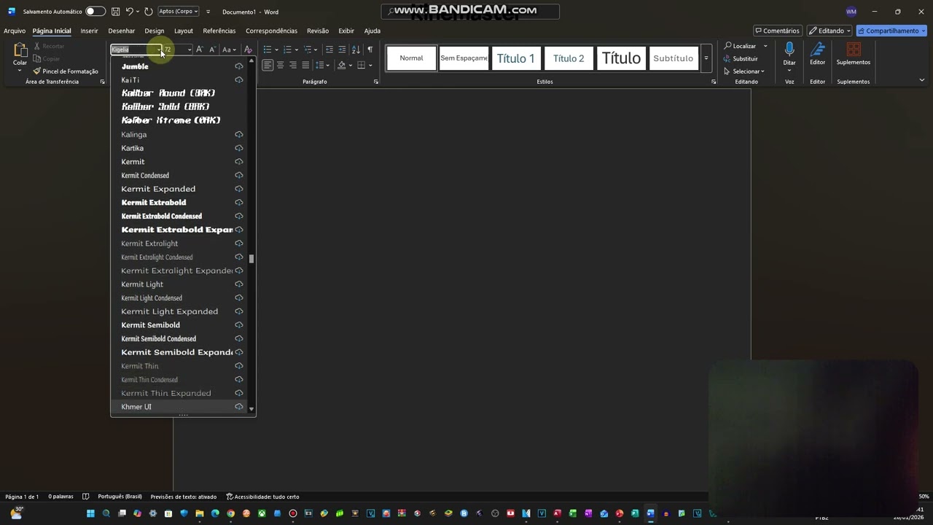Click Pincel de Formatação
Image resolution: width=933 pixels, height=525 pixels.
(x=66, y=71)
